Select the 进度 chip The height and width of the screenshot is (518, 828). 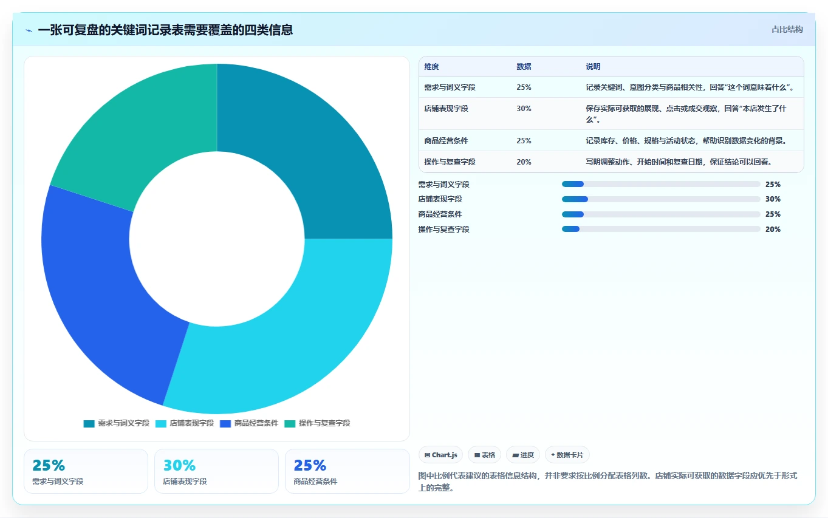tap(523, 455)
